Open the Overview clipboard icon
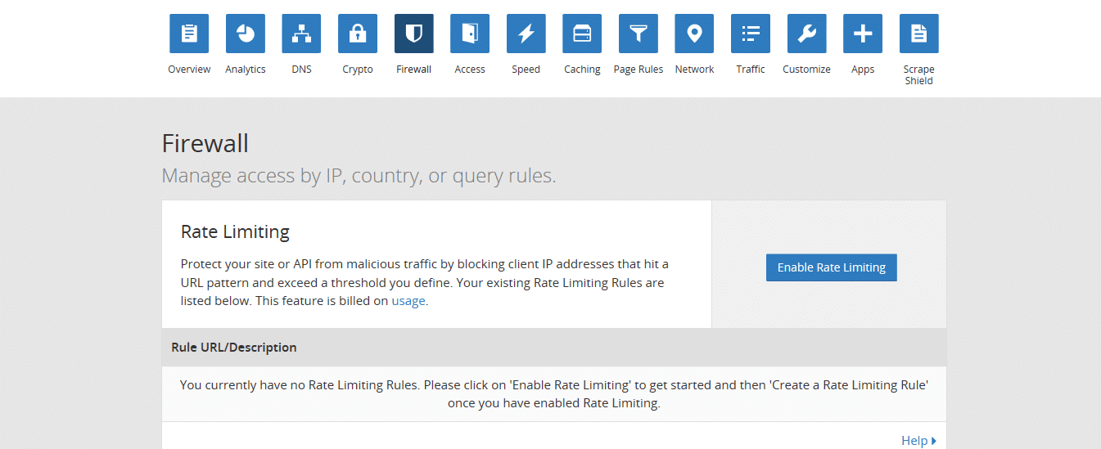The width and height of the screenshot is (1101, 449). [x=189, y=34]
